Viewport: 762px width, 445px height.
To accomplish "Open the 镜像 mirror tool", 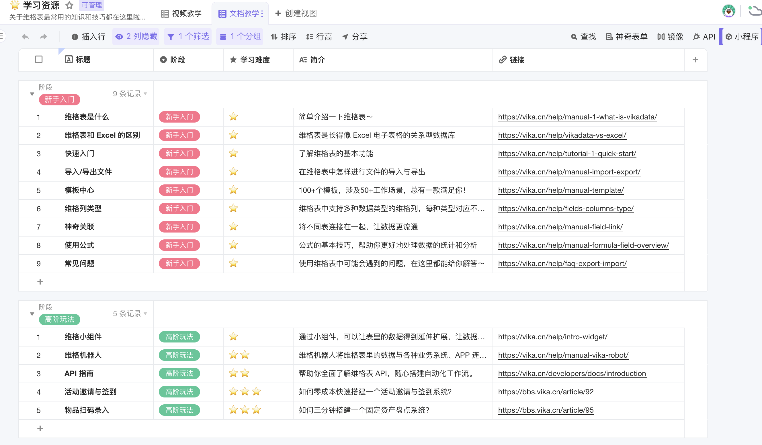I will (670, 37).
